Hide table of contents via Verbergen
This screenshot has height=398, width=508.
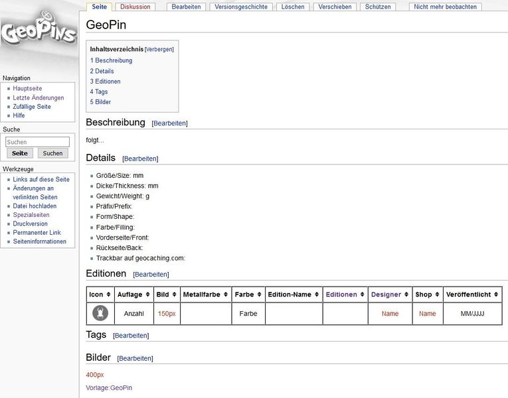click(159, 49)
